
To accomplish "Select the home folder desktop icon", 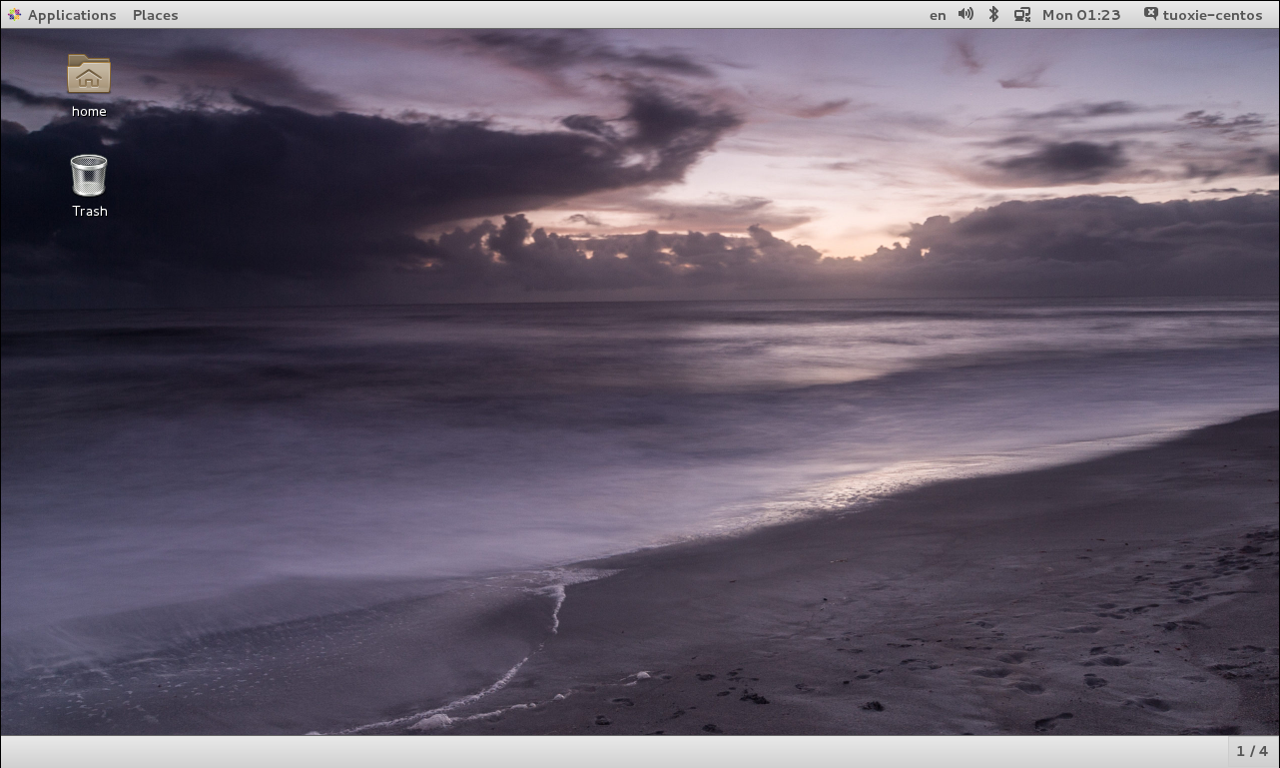I will 89,75.
